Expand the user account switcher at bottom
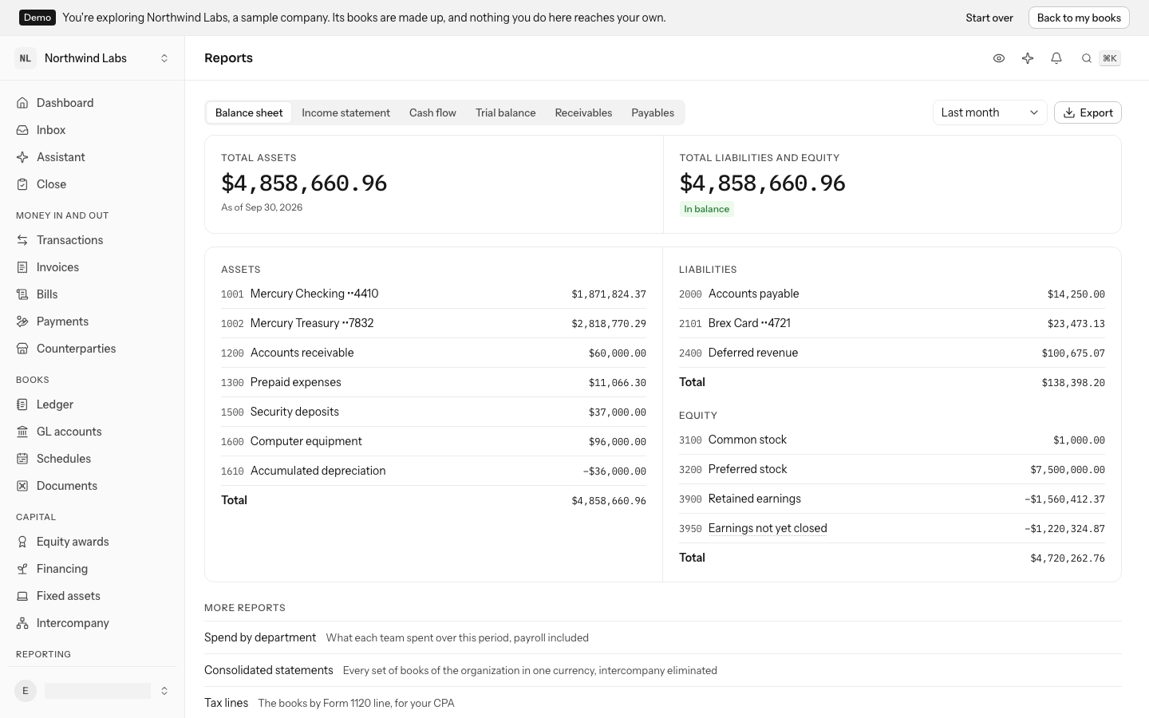This screenshot has height=718, width=1149. click(x=93, y=691)
